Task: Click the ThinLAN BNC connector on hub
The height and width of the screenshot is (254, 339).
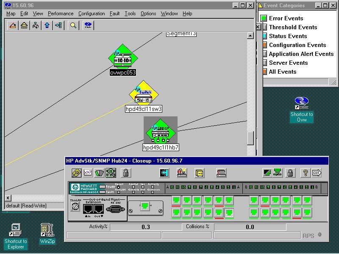Action: [x=75, y=207]
